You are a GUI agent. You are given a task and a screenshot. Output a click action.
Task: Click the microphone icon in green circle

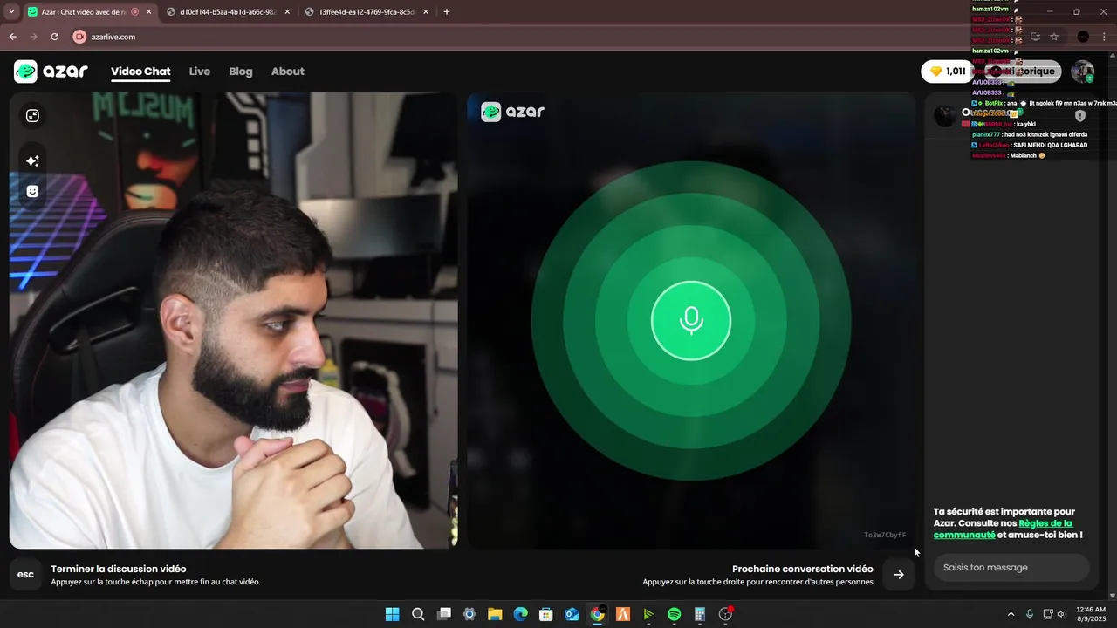pos(691,320)
